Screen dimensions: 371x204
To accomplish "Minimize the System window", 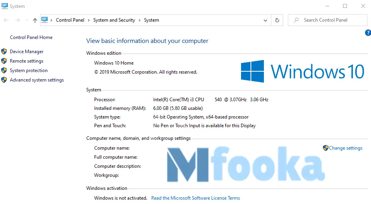I will [x=327, y=6].
